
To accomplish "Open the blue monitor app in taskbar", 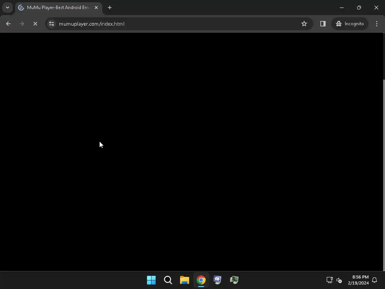I will [218, 280].
